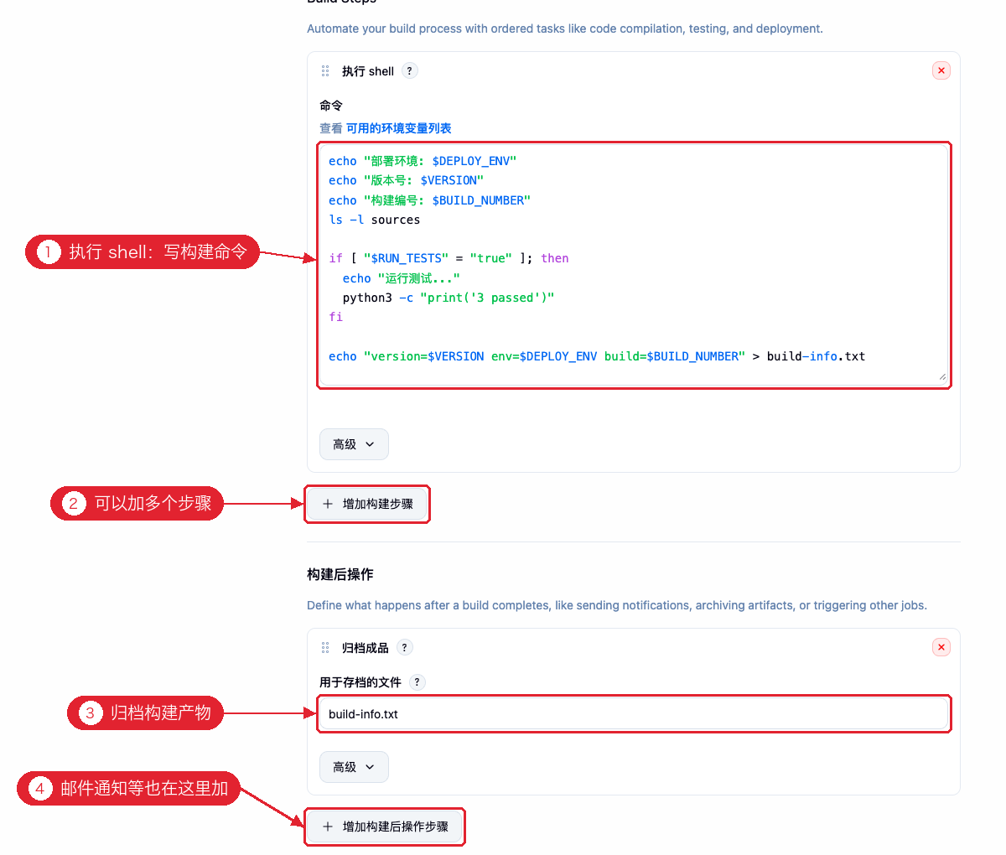Click the if "$RUN_TESTS" = "true" line
1006x855 pixels.
(449, 258)
